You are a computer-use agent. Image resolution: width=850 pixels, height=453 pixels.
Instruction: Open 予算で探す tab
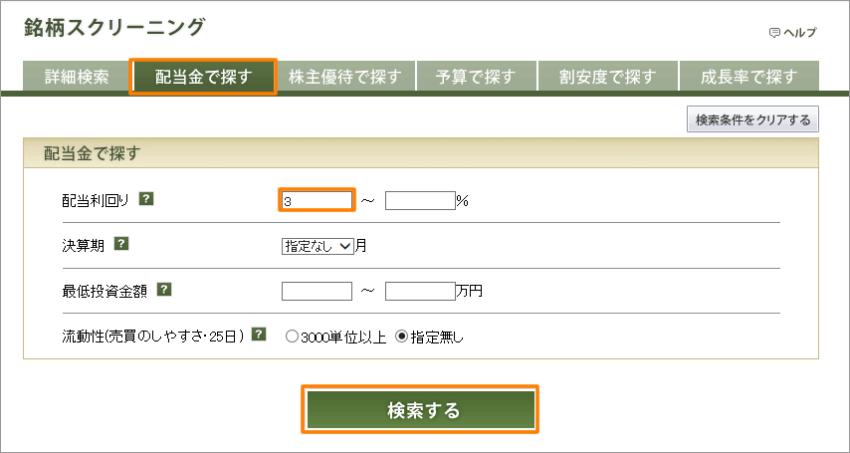[476, 77]
